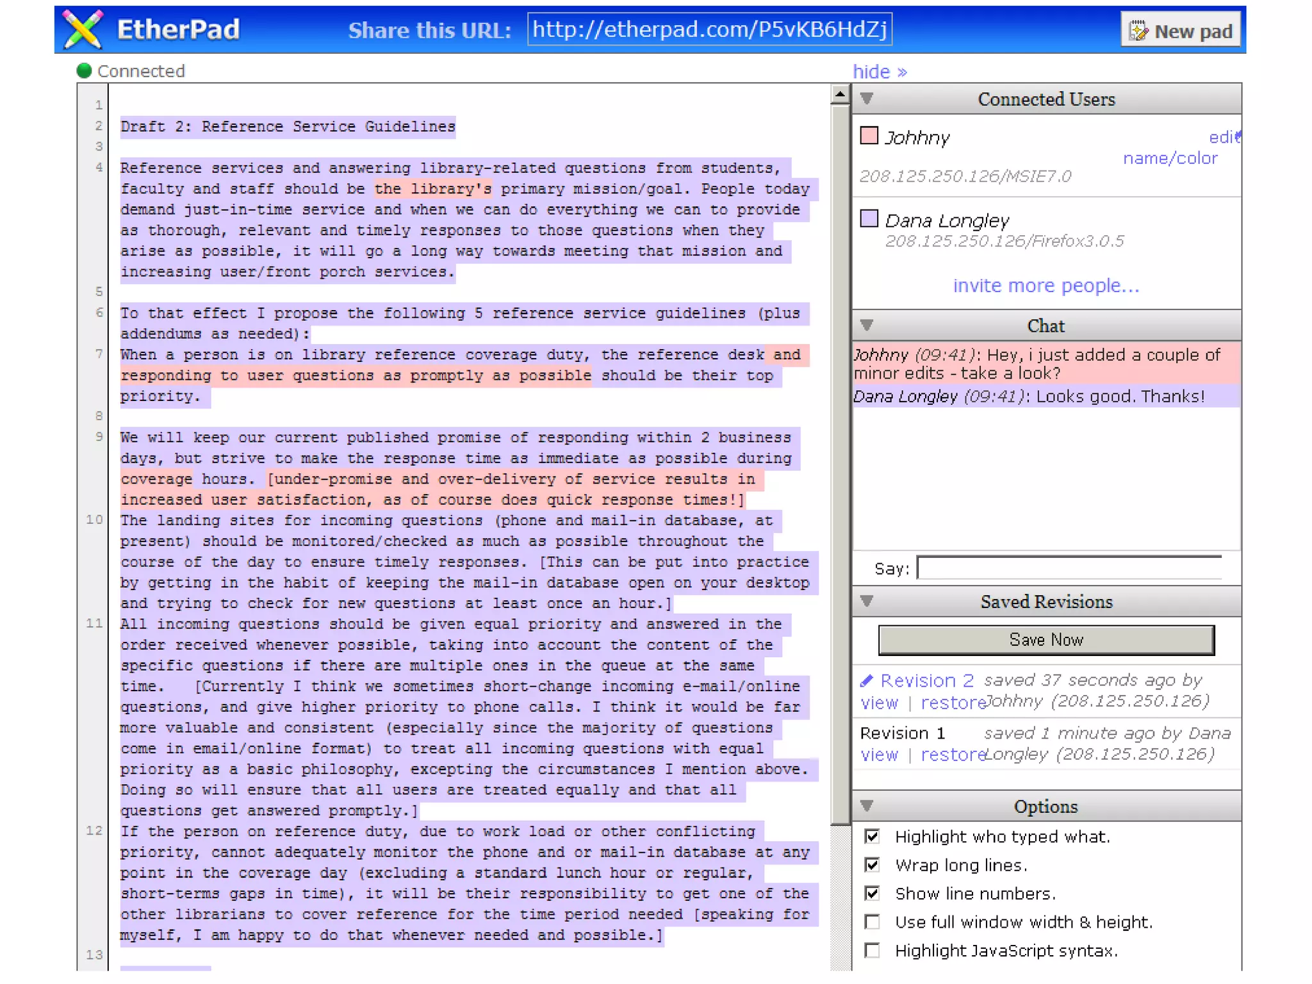
Task: Click the New pad notepad icon
Action: [1138, 30]
